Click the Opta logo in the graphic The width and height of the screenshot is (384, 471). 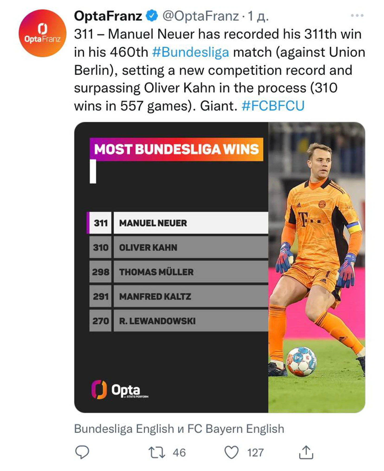[x=120, y=390]
